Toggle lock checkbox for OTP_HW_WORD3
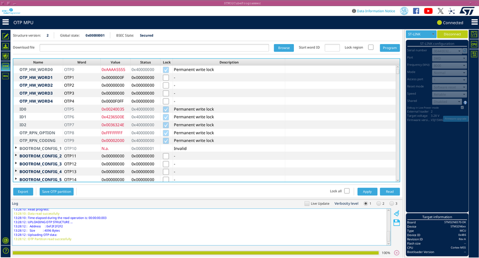Viewport: 479px width, 258px height. point(166,93)
